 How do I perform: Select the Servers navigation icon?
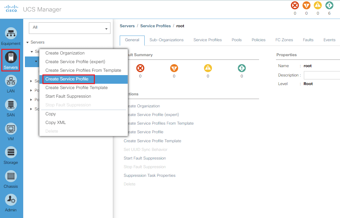tap(11, 57)
